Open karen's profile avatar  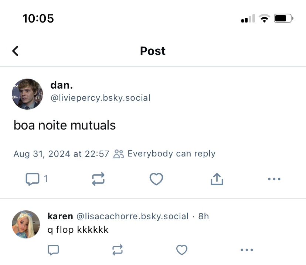click(26, 224)
